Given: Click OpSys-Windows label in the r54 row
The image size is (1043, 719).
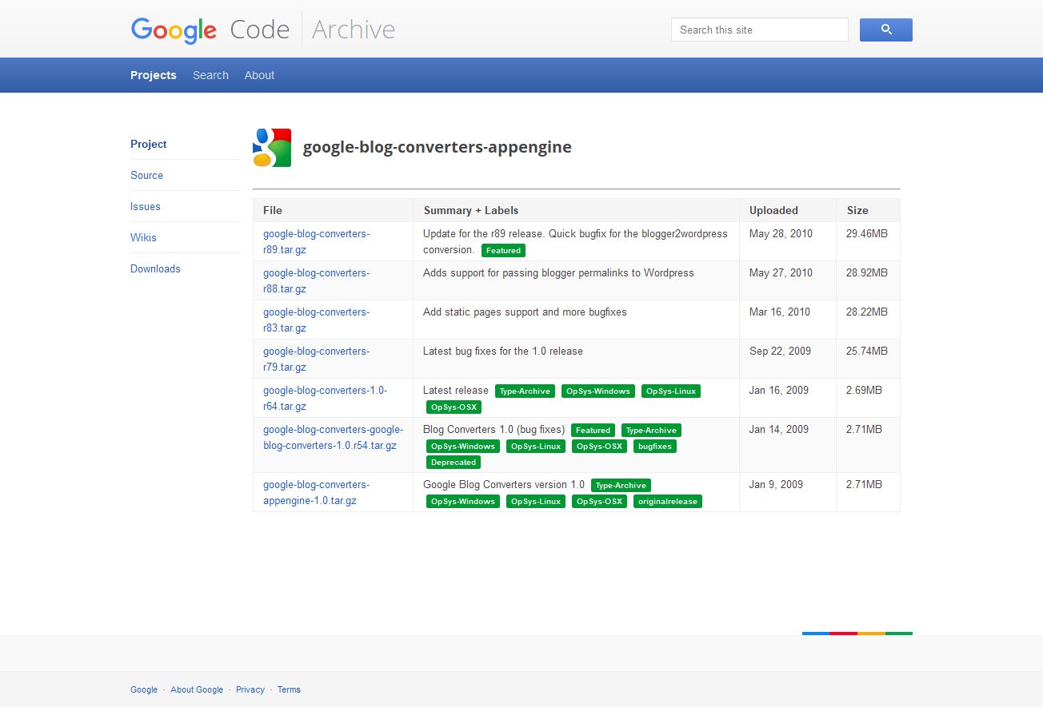Looking at the screenshot, I should tap(463, 446).
